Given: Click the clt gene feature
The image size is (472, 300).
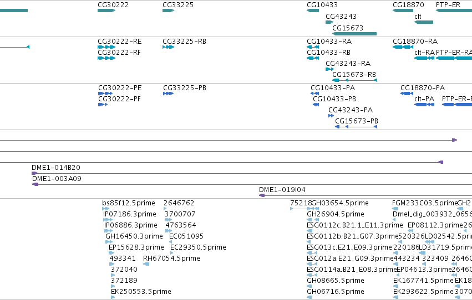Looking at the screenshot, I should [424, 22].
